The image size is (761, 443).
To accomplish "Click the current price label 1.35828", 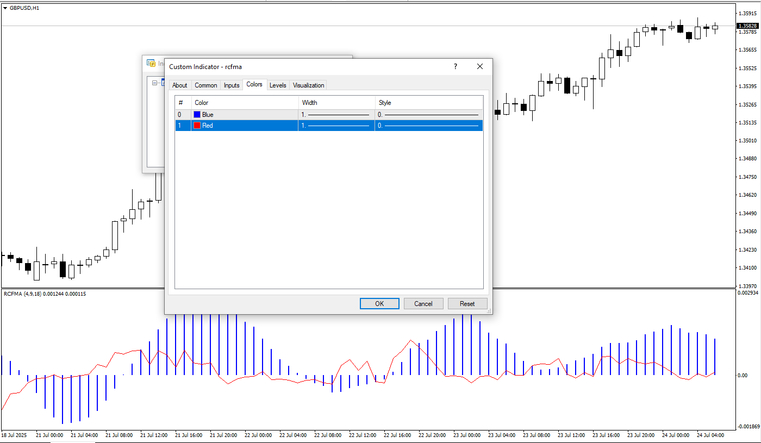I will [748, 26].
